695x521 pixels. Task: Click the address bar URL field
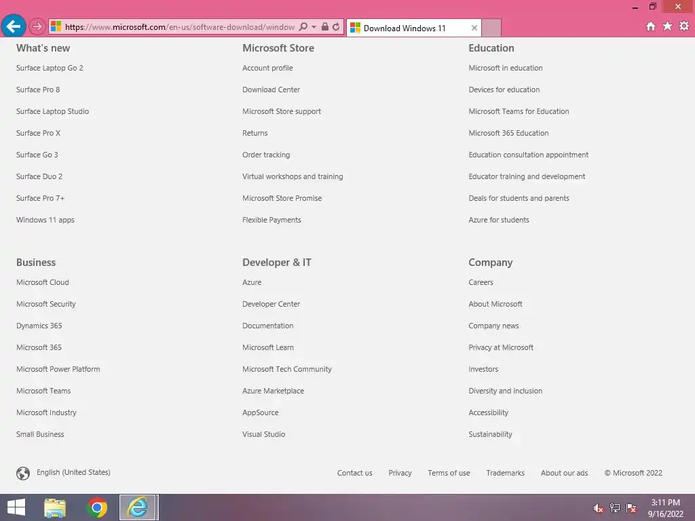coord(179,27)
